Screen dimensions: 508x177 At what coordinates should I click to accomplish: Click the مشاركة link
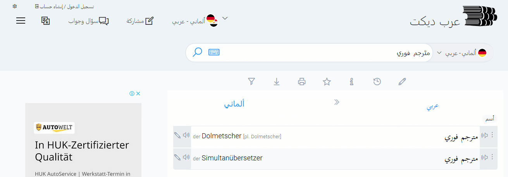tap(140, 21)
